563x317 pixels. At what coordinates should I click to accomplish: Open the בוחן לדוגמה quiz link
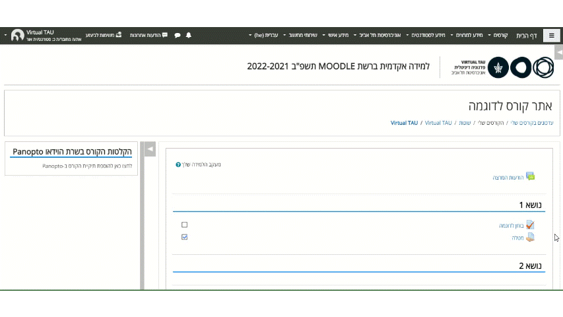point(512,226)
